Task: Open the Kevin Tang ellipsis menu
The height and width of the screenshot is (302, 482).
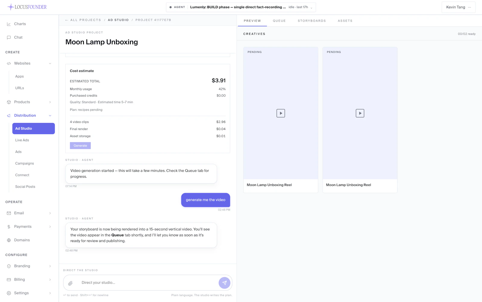Action: [x=469, y=7]
